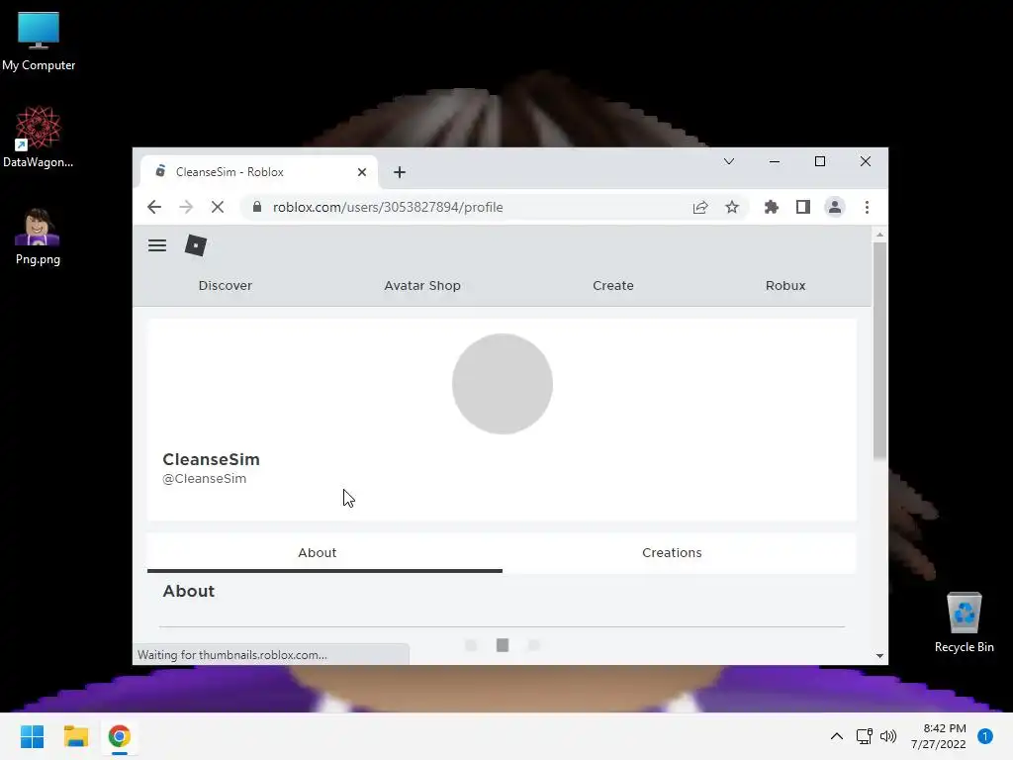
Task: Open the Create page link
Action: [x=613, y=286]
